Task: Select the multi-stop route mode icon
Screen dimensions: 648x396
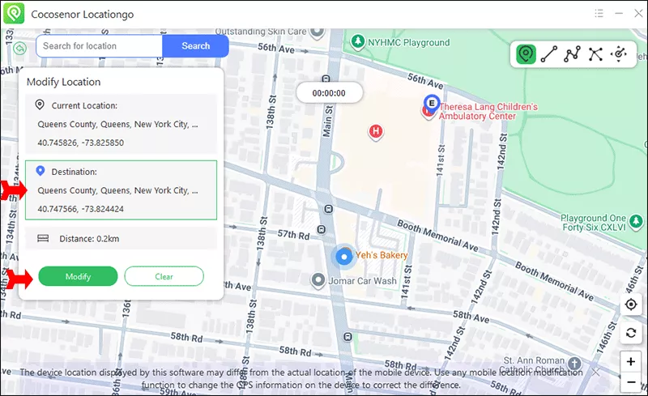Action: click(573, 54)
